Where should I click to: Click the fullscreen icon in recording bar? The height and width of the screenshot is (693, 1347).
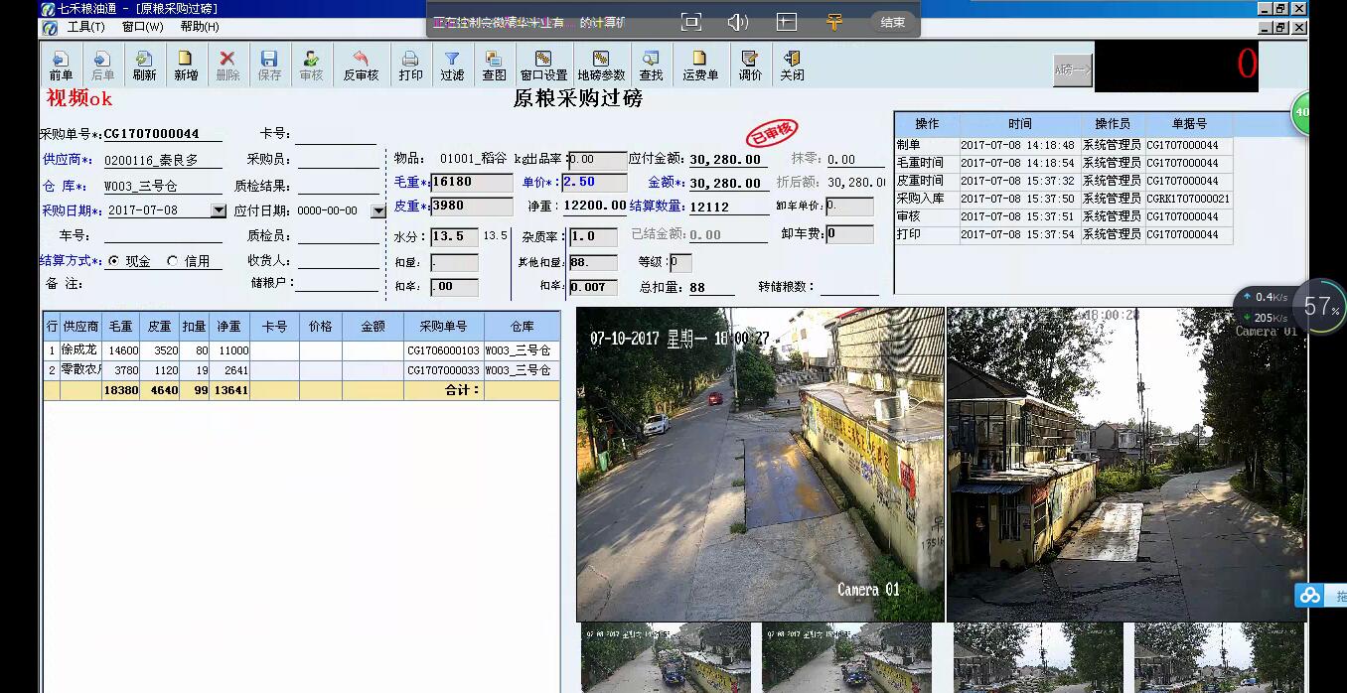tap(691, 22)
